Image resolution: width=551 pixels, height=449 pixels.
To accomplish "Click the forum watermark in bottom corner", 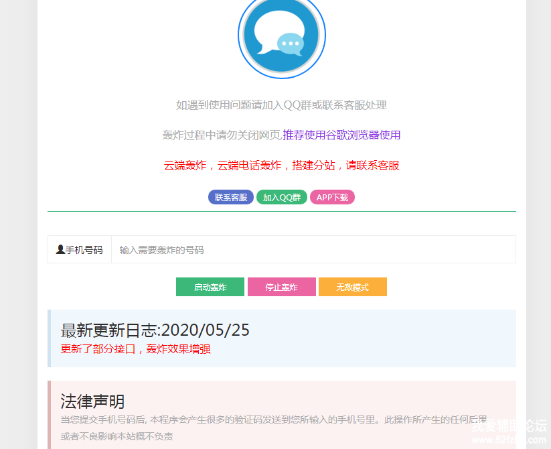I will (509, 432).
